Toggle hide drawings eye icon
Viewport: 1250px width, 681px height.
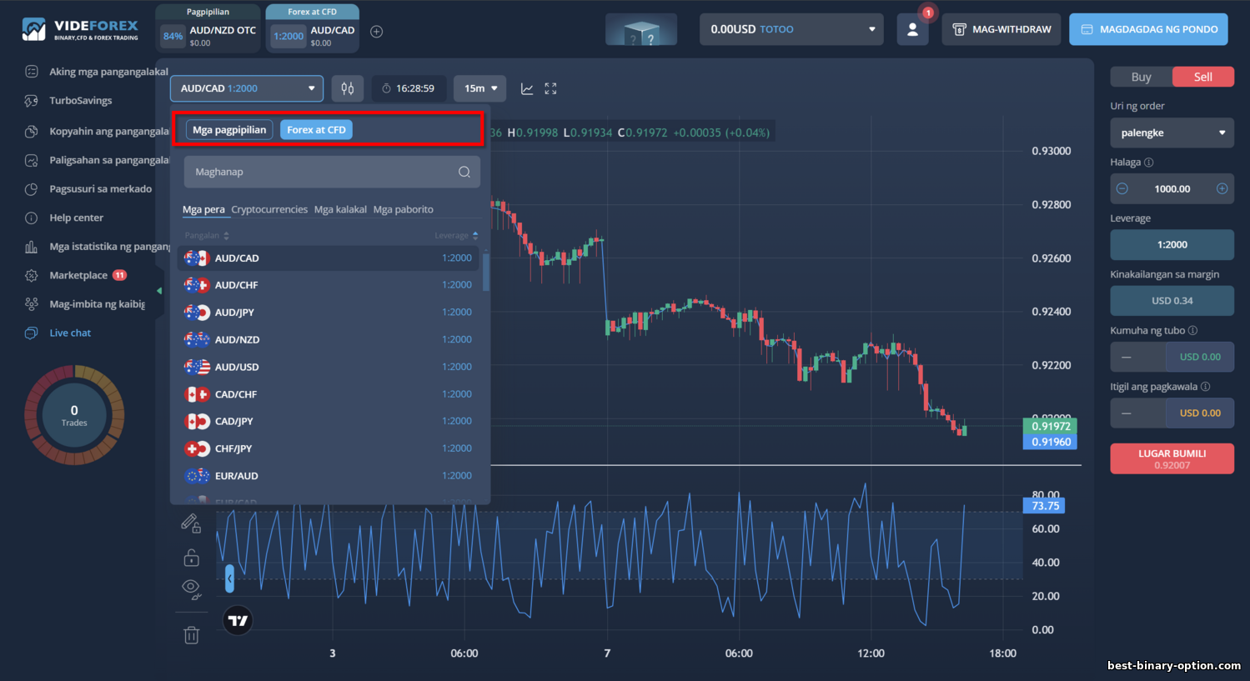pos(191,589)
